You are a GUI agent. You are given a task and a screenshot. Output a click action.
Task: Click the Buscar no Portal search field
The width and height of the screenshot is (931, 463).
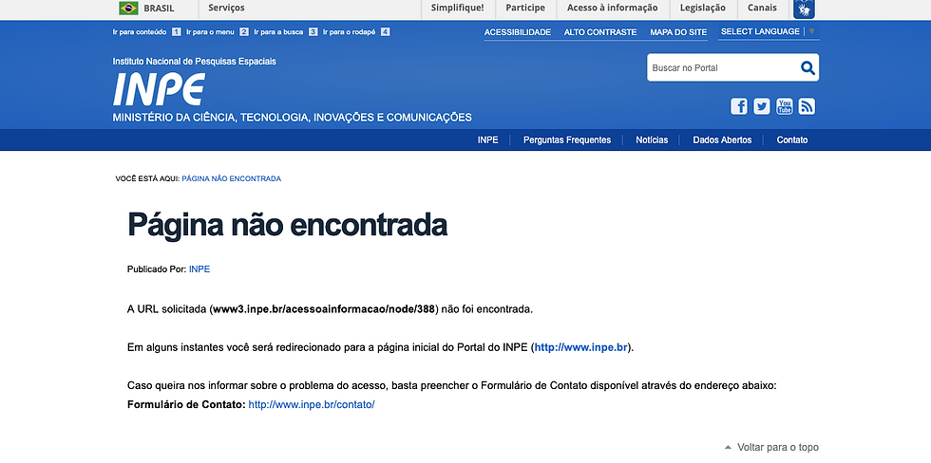[x=723, y=67]
